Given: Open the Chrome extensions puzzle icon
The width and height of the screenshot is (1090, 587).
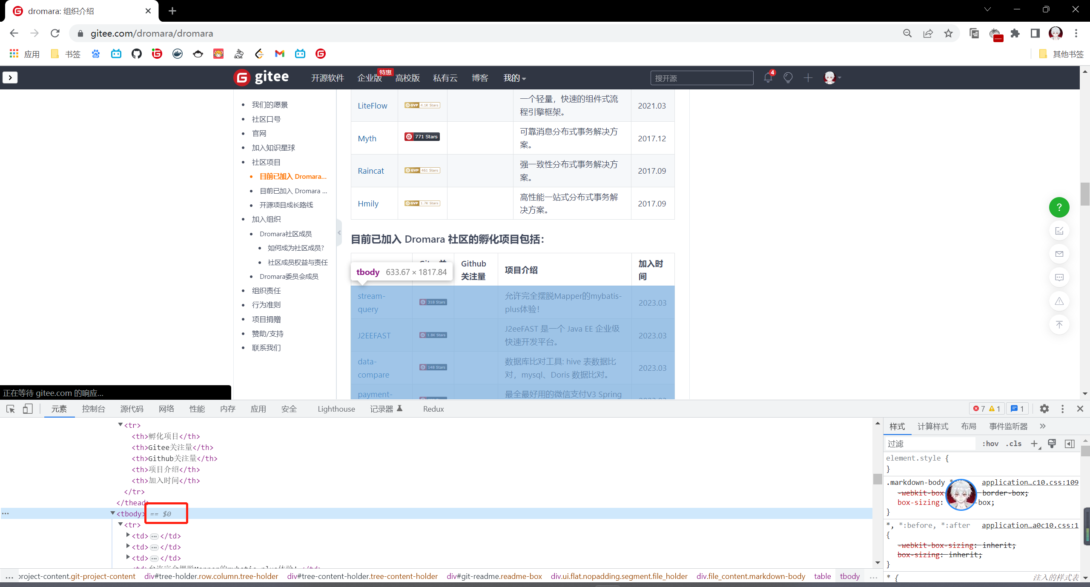Looking at the screenshot, I should 1015,33.
